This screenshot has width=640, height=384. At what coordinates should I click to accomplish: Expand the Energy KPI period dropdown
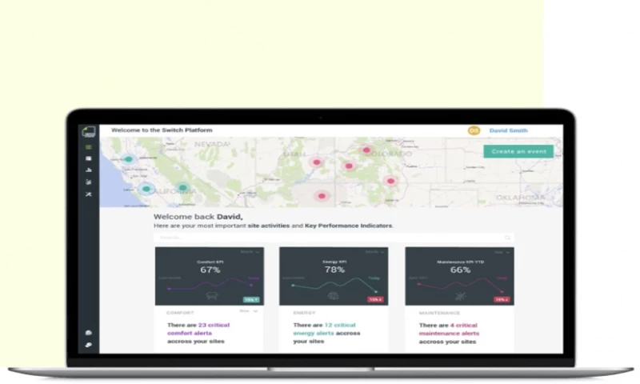373,252
